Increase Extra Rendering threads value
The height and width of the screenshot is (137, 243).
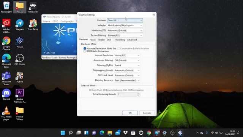point(139,93)
